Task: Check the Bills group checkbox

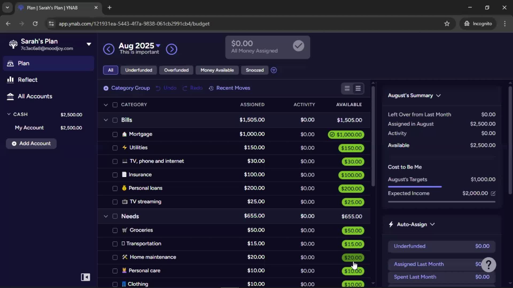Action: pos(115,120)
